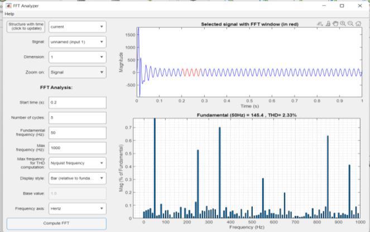Screen dimensions: 370x232
Task: Open the Dimension dropdown
Action: pyautogui.click(x=78, y=57)
